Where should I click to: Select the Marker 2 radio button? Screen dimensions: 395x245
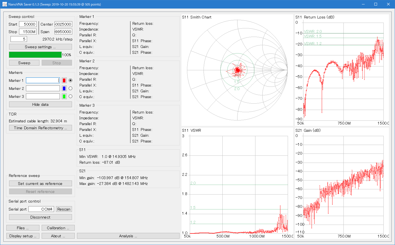pyautogui.click(x=70, y=88)
